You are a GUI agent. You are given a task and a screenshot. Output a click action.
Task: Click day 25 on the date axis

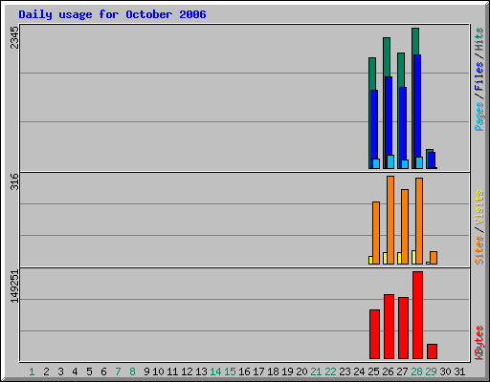(x=373, y=371)
